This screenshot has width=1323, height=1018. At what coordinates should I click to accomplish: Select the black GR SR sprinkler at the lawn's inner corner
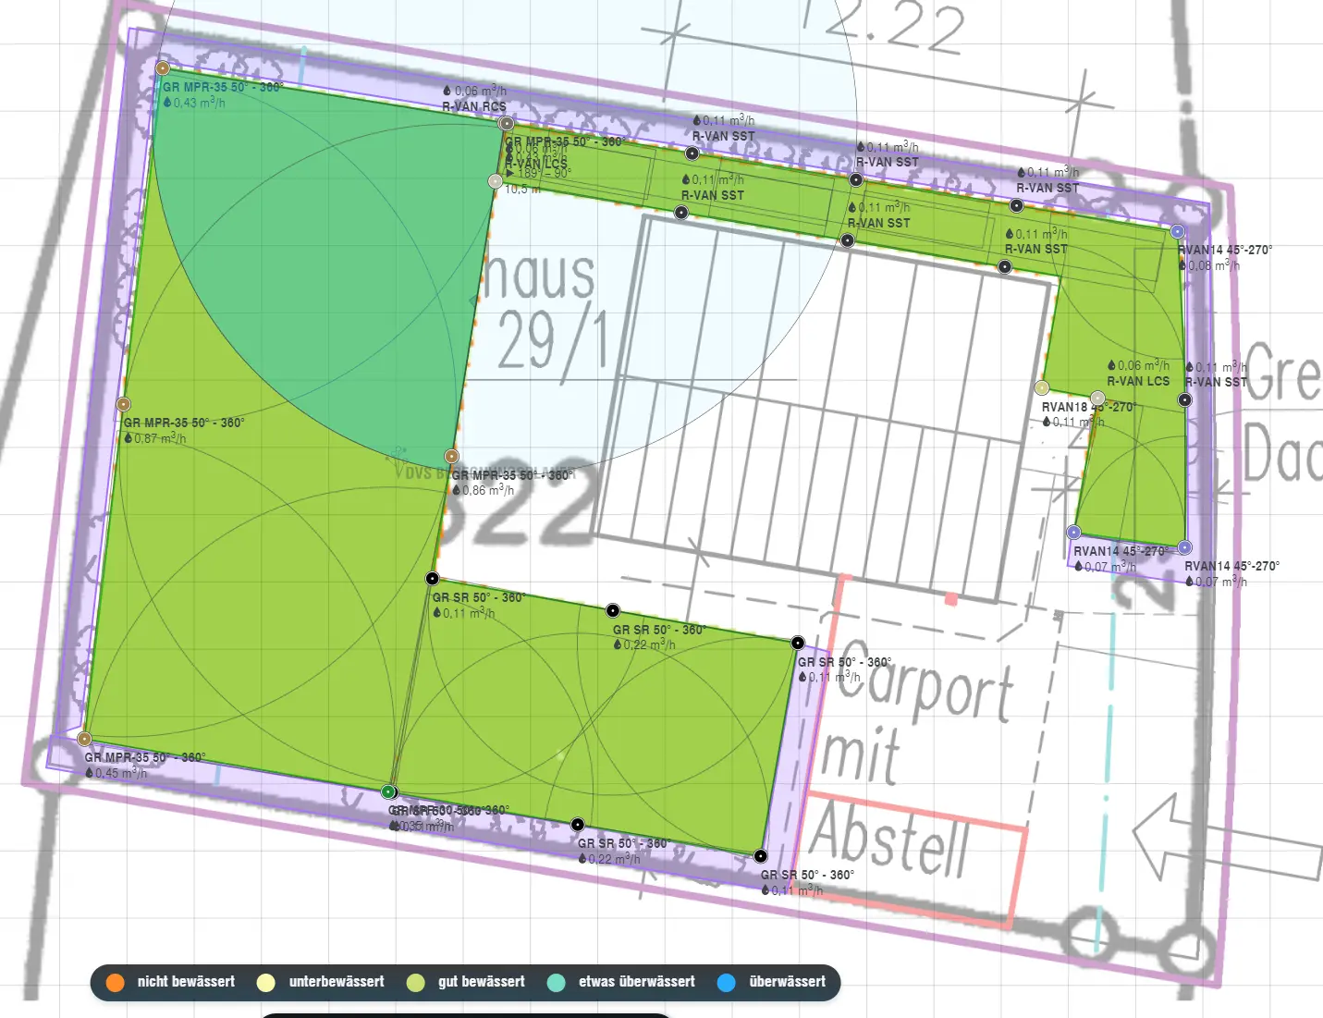pyautogui.click(x=432, y=578)
